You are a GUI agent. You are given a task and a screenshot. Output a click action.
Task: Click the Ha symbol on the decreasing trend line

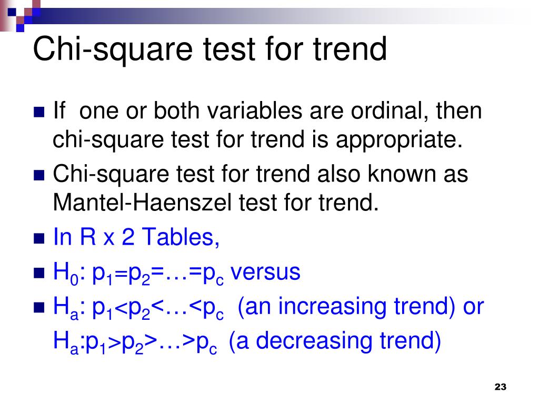[66, 342]
